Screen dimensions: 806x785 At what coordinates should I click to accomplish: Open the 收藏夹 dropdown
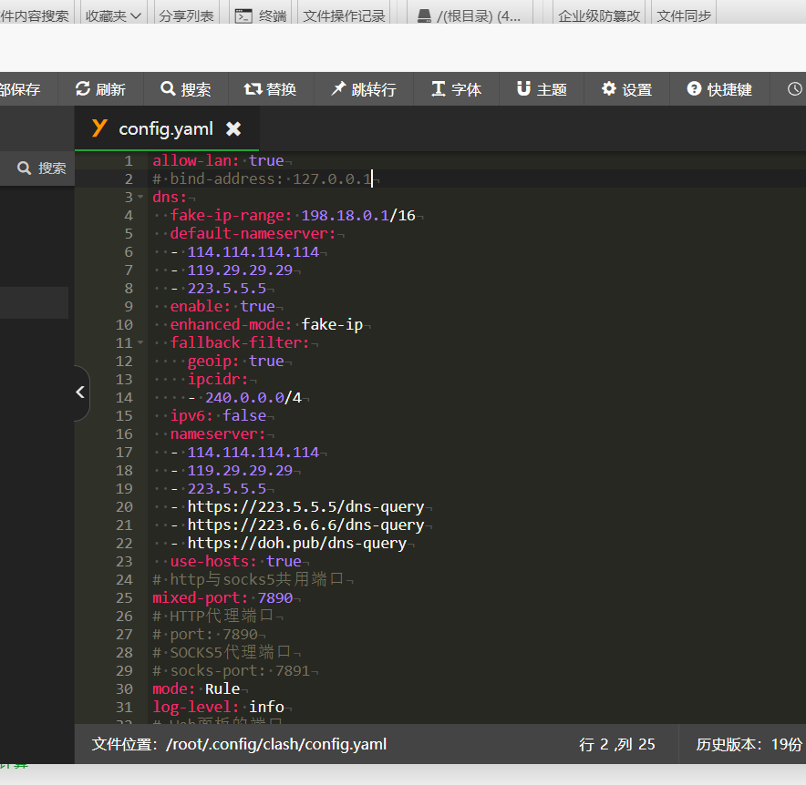113,15
